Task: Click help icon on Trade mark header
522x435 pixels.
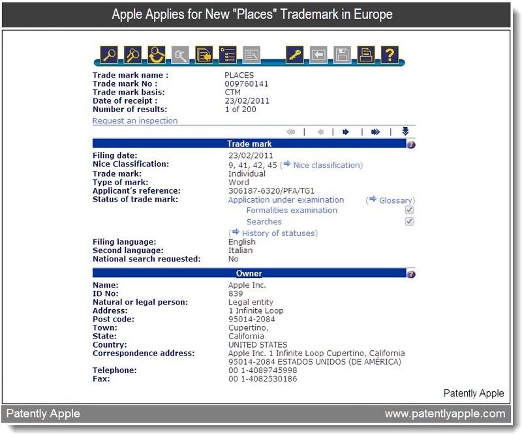Action: click(x=411, y=144)
